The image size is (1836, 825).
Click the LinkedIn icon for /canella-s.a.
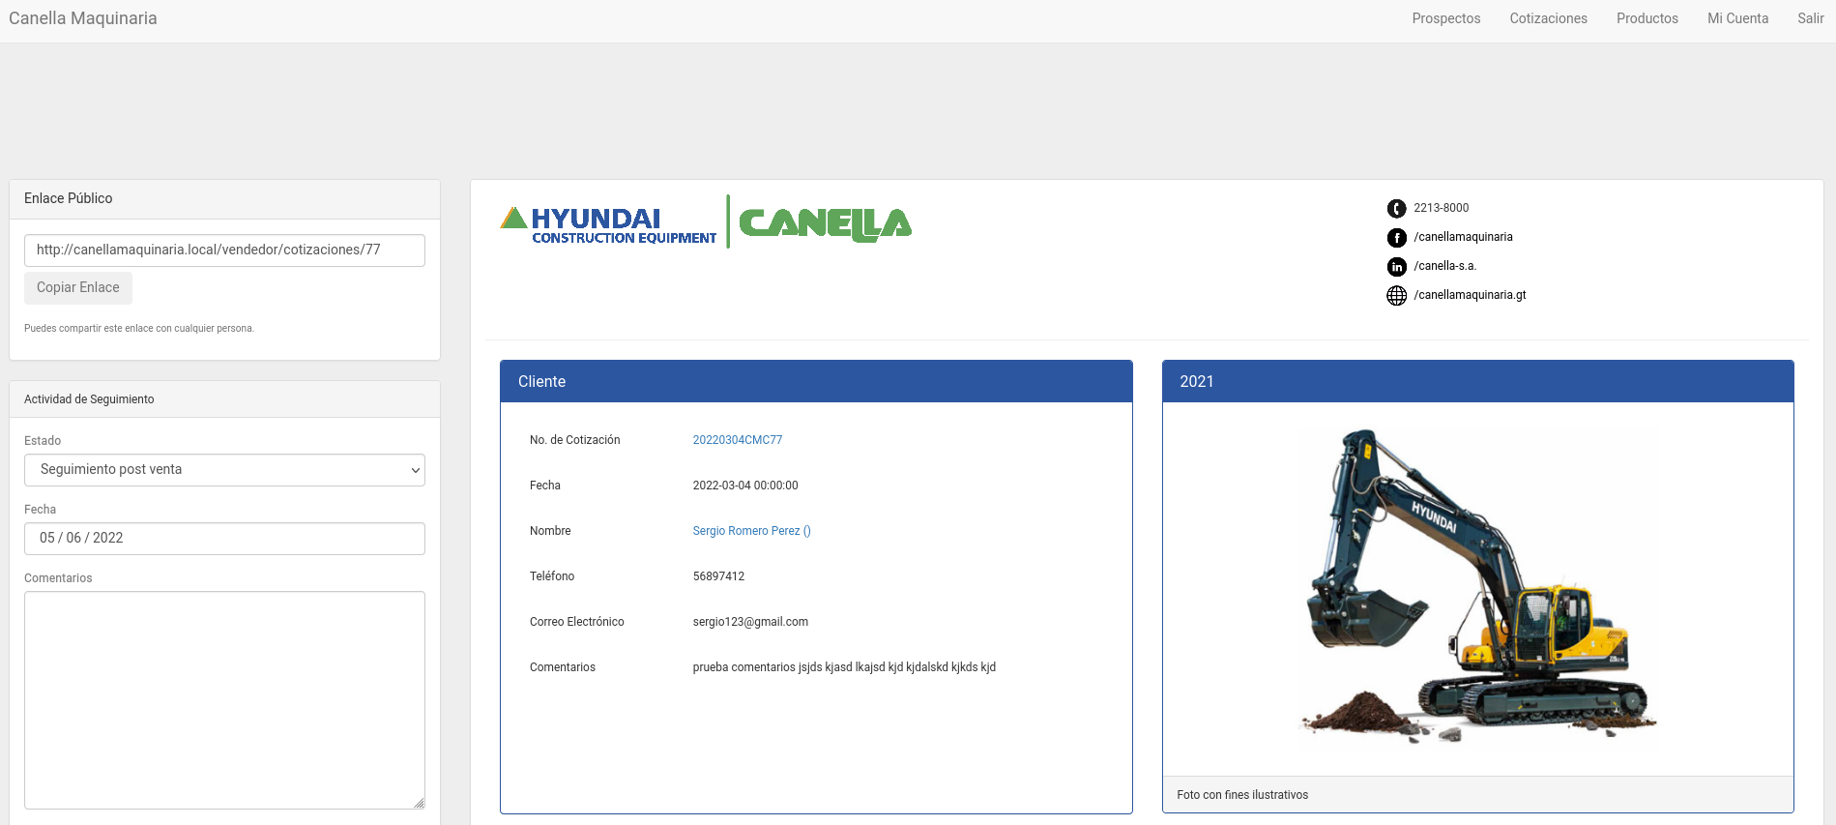[x=1396, y=267]
